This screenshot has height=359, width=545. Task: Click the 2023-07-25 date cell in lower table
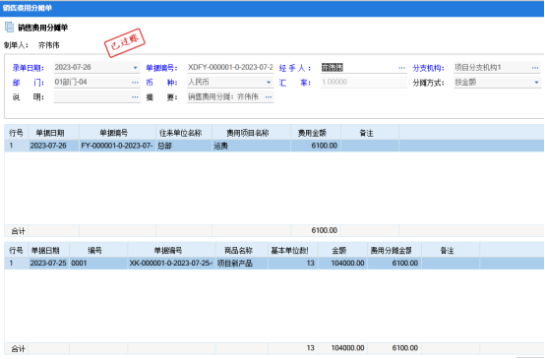click(48, 263)
